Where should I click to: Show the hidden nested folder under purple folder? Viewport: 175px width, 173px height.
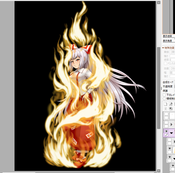(170, 140)
